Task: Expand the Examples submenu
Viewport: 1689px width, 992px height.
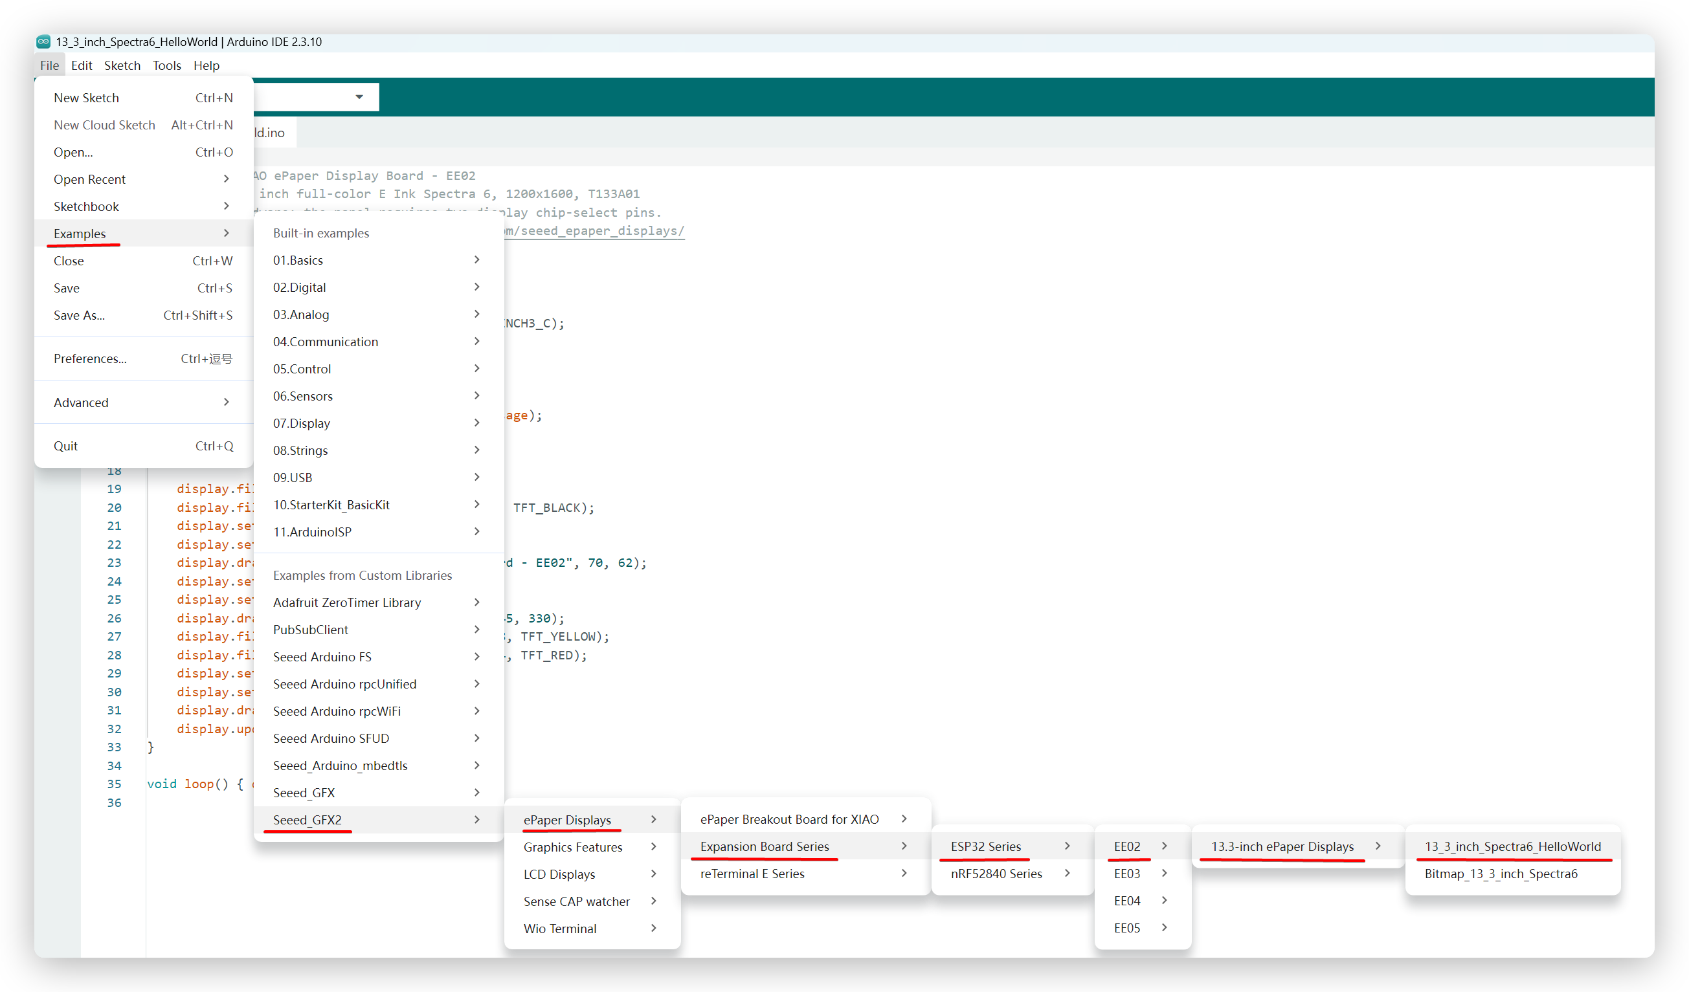Action: click(x=144, y=233)
